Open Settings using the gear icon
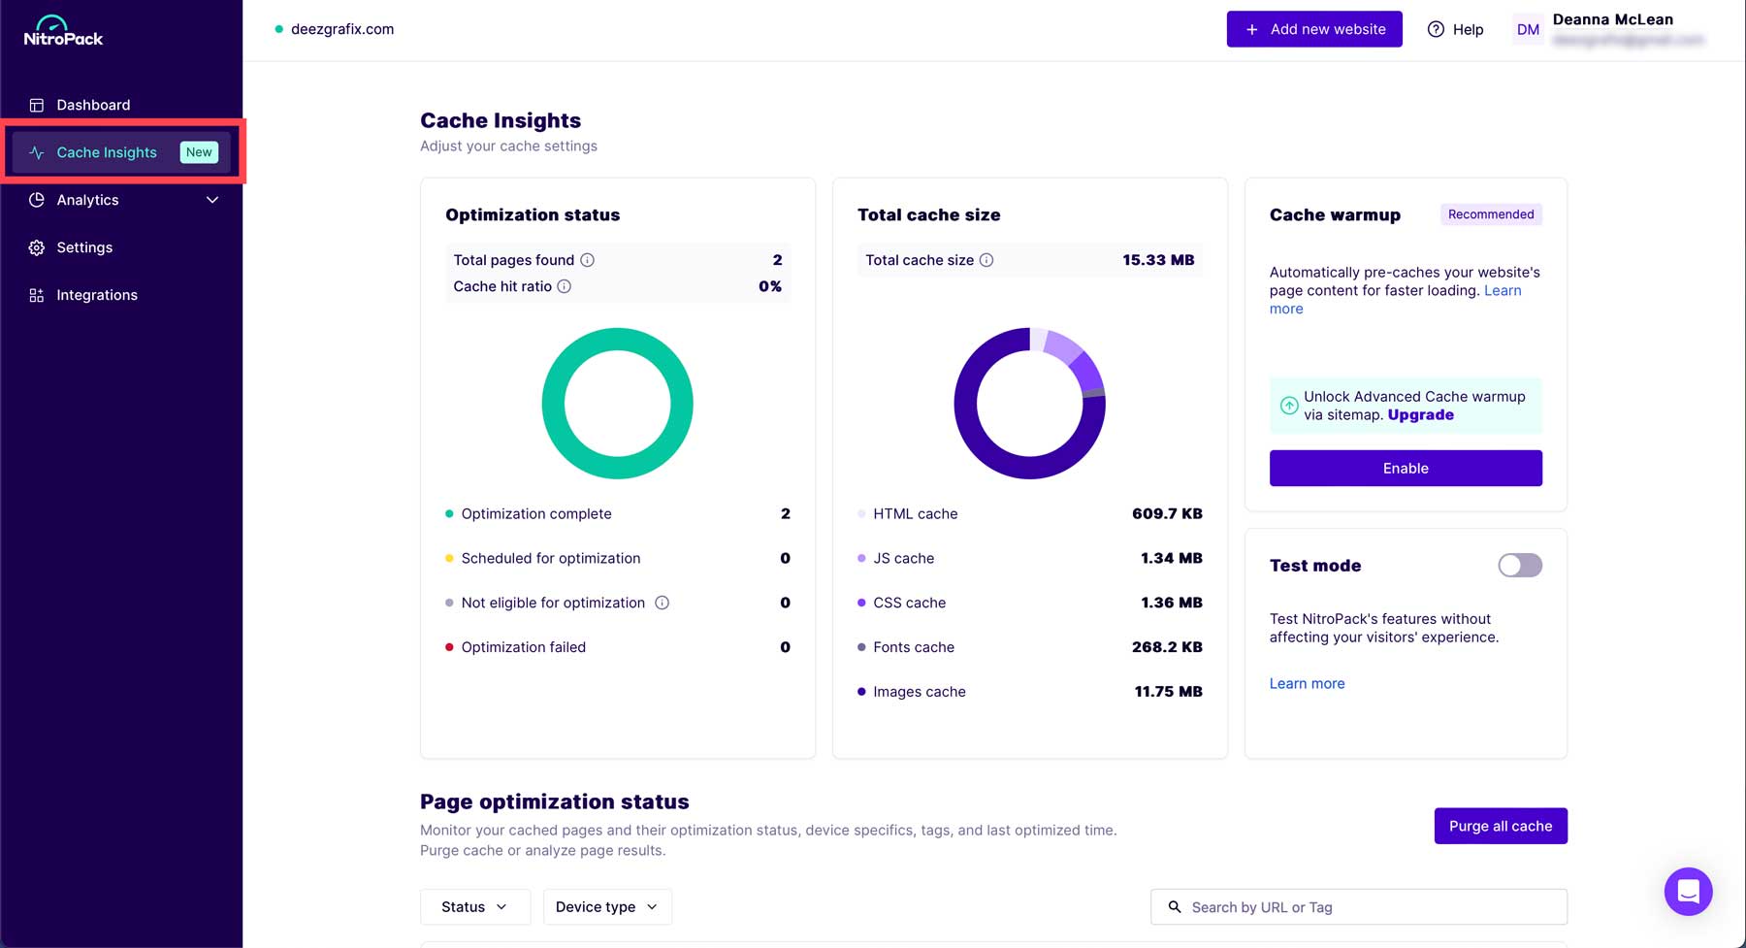1746x948 pixels. tap(36, 247)
